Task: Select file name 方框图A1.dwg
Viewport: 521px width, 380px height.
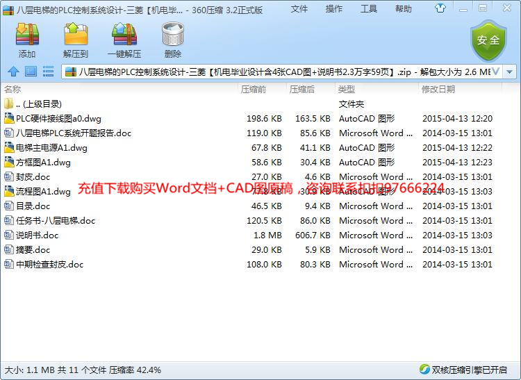Action: point(43,163)
